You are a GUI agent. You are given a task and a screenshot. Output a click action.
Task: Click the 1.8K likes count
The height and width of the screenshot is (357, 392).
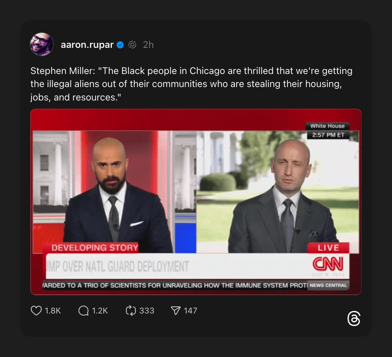[53, 311]
